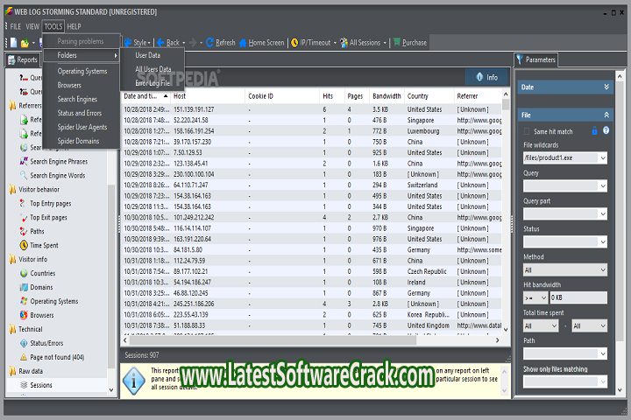
Task: Open the Query dropdown
Action: pos(603,185)
